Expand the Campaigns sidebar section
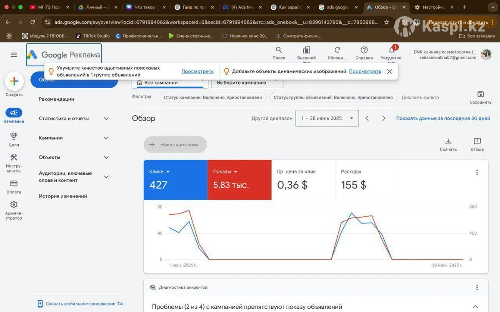Image resolution: width=500 pixels, height=312 pixels. click(x=106, y=138)
